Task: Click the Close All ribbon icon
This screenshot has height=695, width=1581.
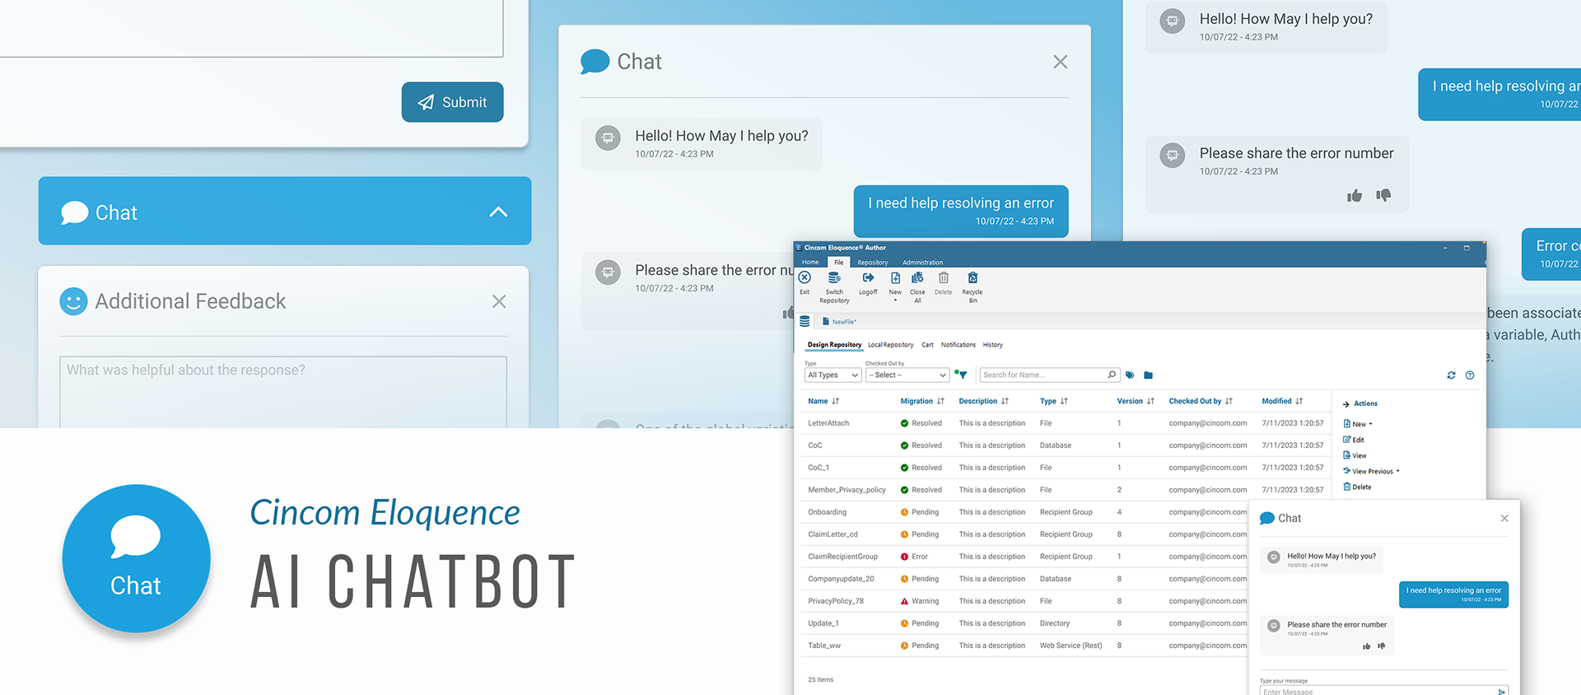Action: click(917, 278)
